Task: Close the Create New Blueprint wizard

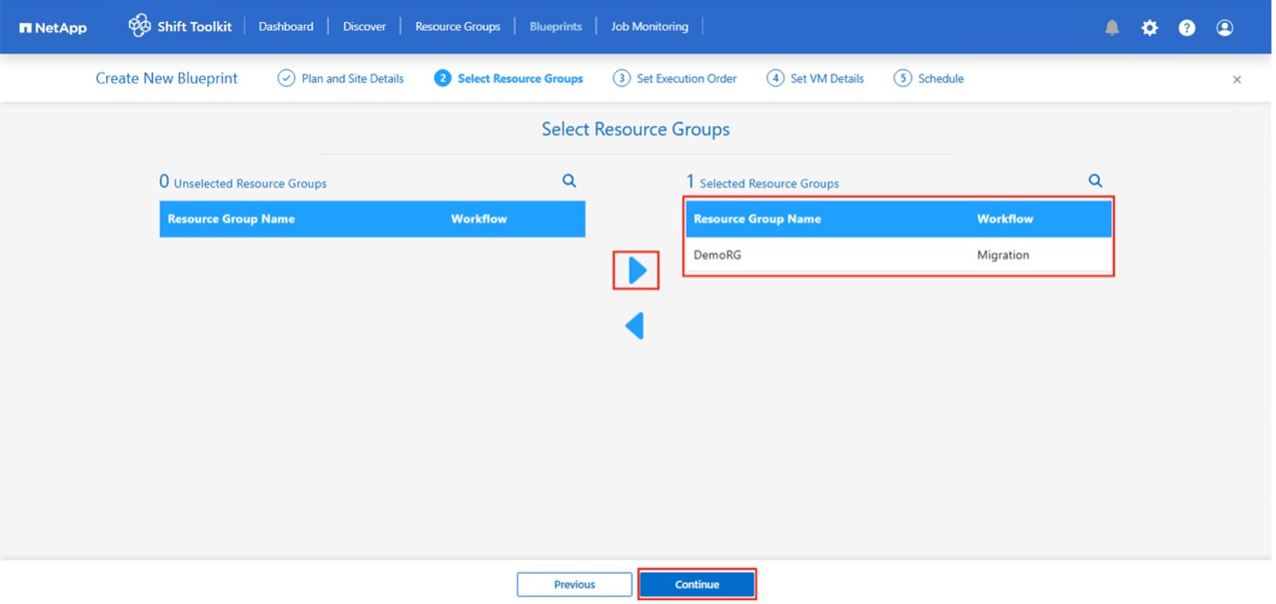Action: pyautogui.click(x=1236, y=79)
